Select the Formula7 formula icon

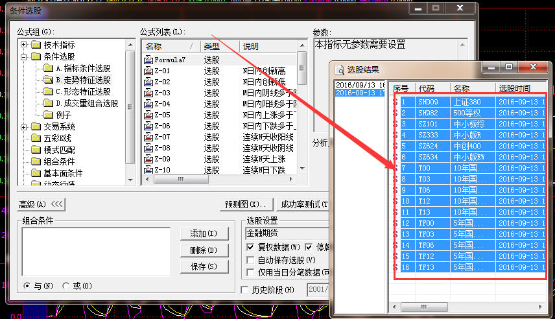point(148,60)
